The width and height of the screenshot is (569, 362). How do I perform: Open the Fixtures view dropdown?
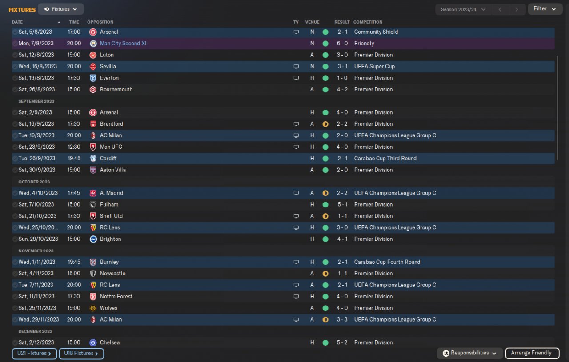click(x=61, y=9)
